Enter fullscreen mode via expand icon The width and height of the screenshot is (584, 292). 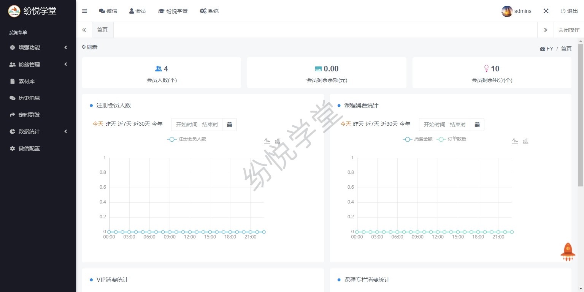click(x=546, y=11)
